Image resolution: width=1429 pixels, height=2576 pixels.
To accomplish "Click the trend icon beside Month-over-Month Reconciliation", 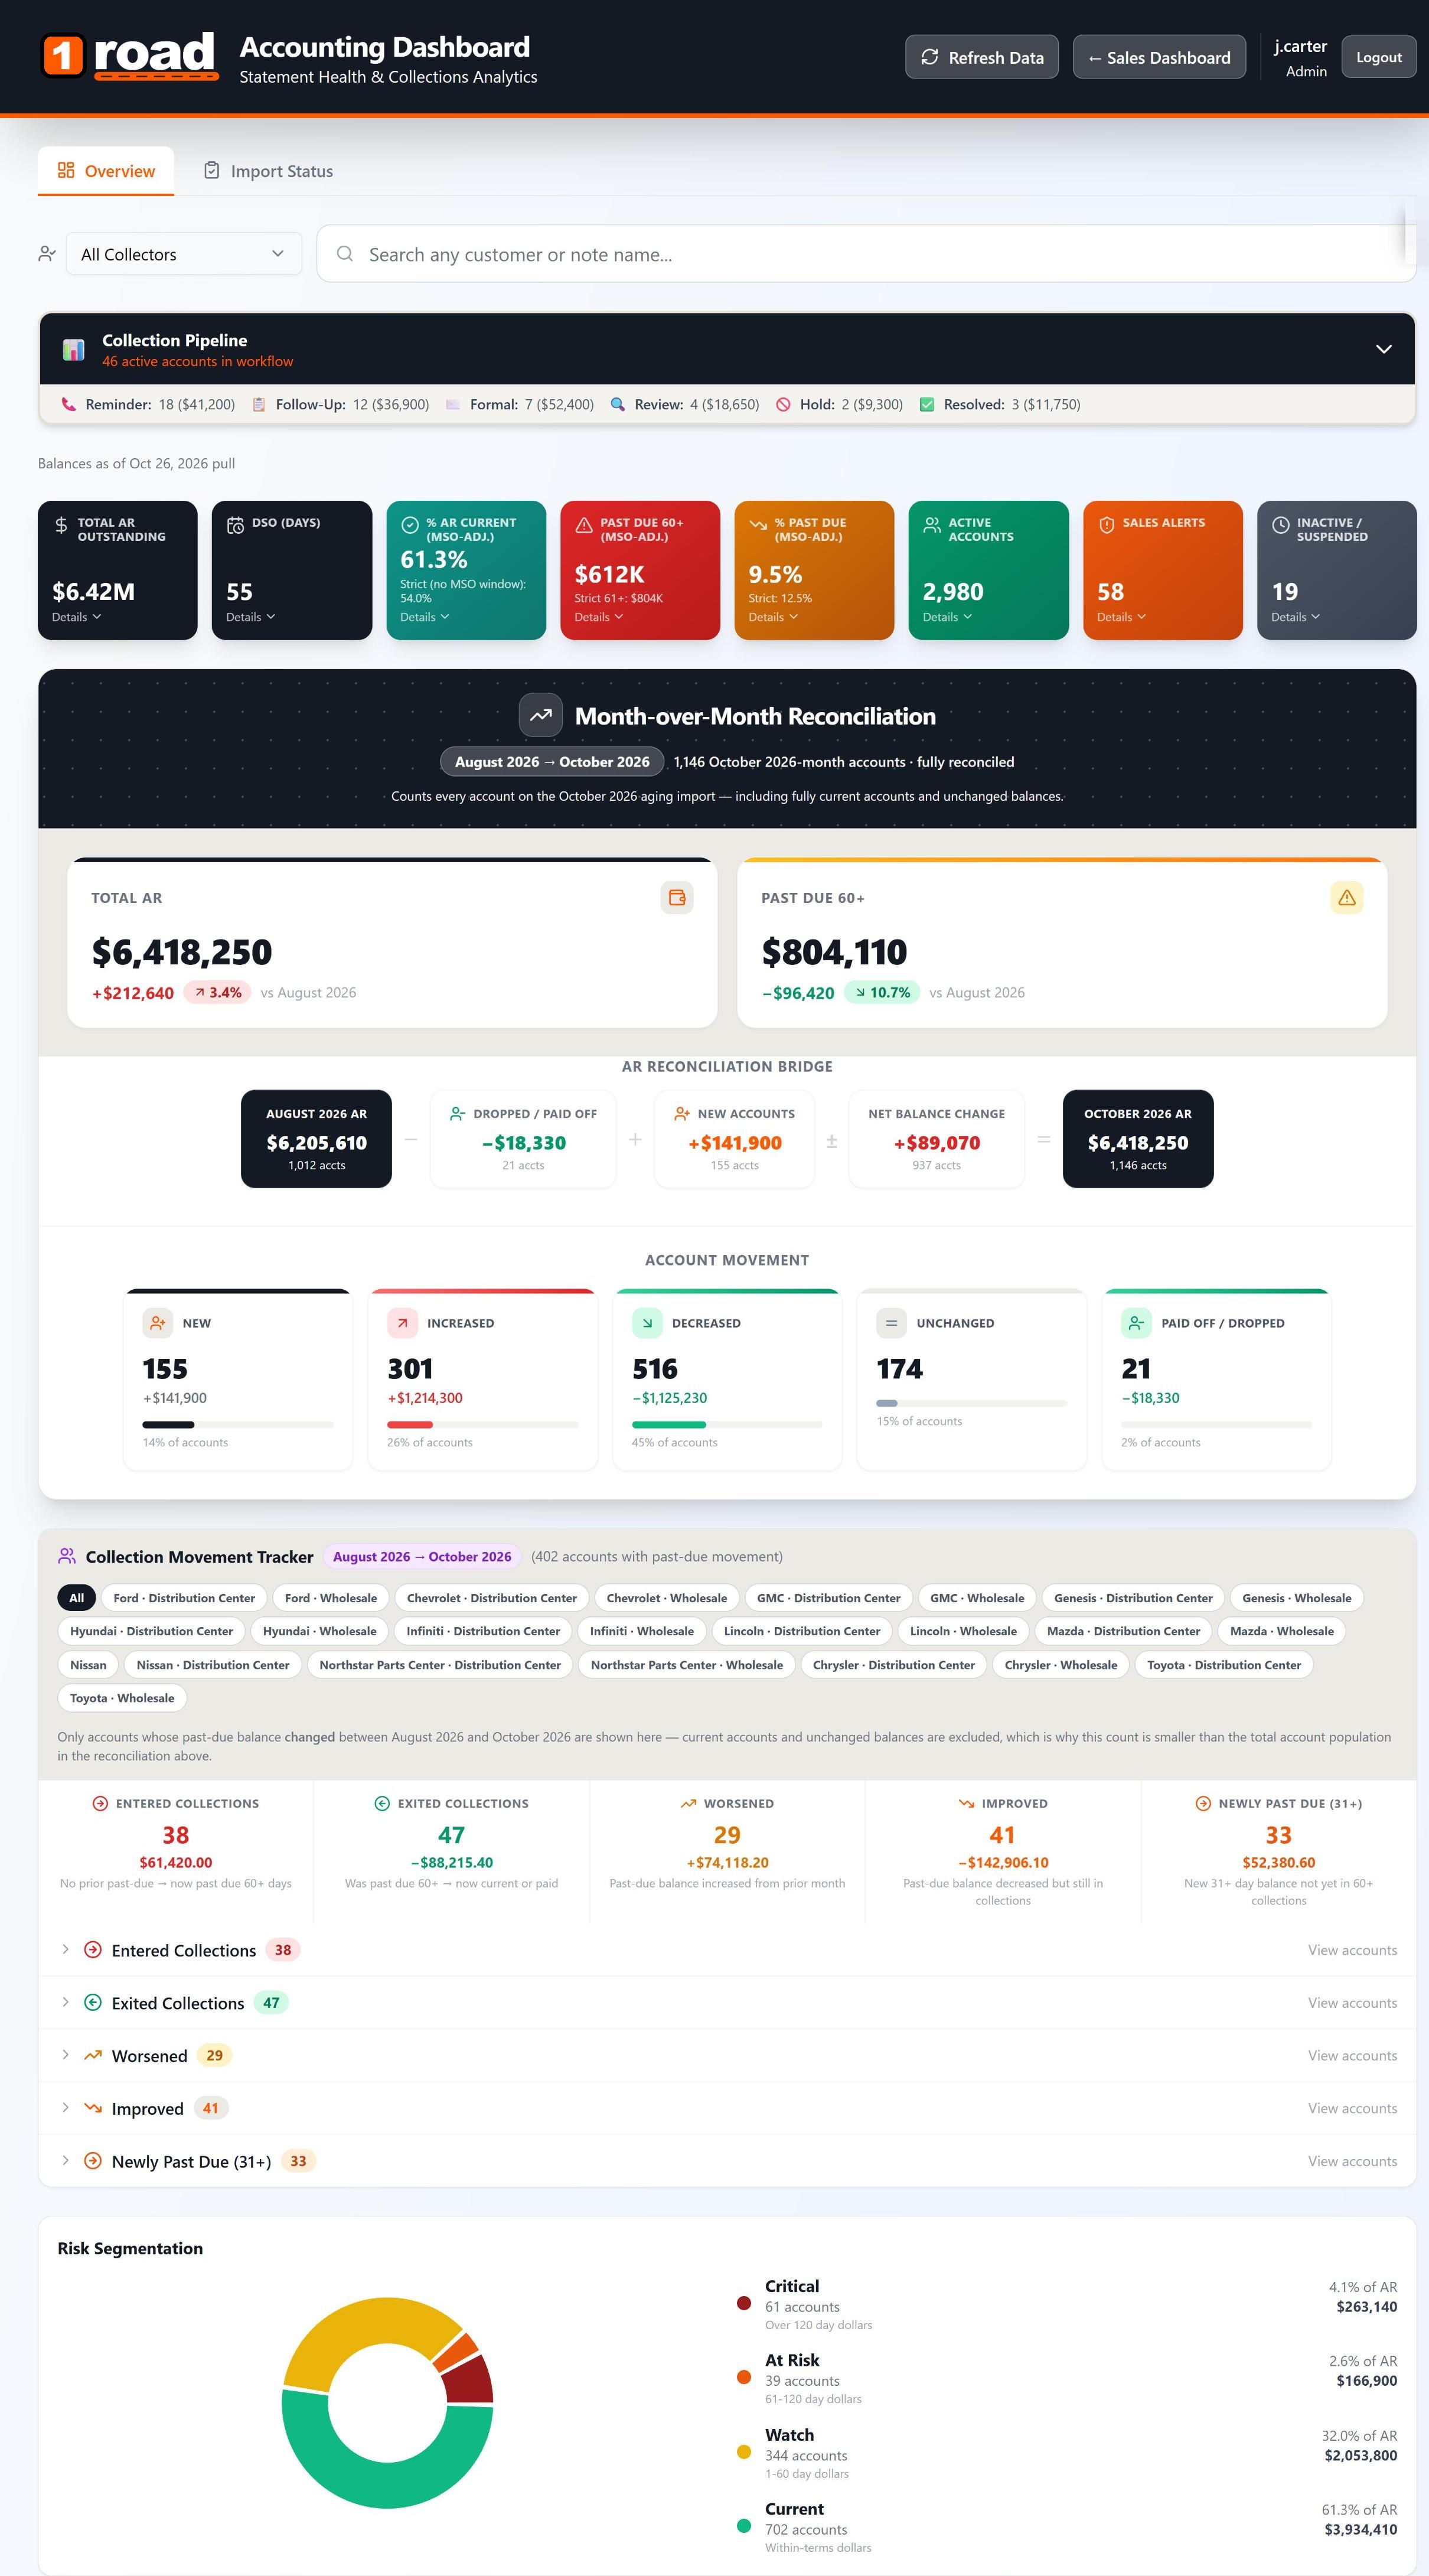I will click(x=541, y=715).
